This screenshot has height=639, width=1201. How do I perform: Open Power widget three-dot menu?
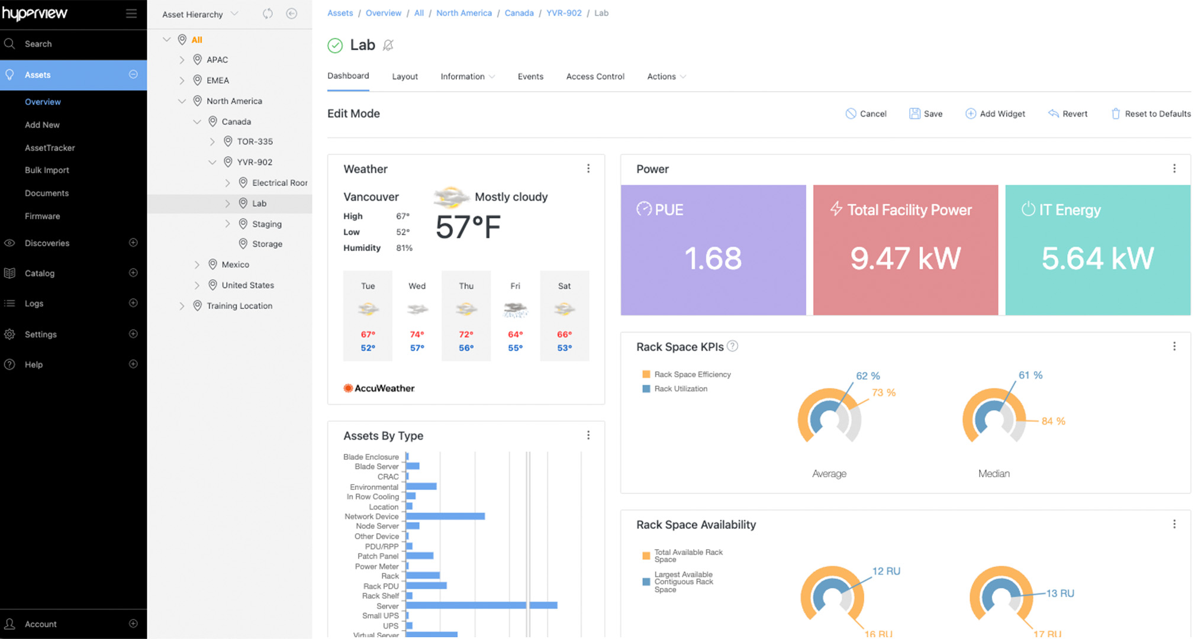[x=1174, y=169]
